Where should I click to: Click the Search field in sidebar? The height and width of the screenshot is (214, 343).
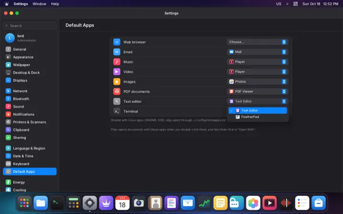(x=30, y=26)
